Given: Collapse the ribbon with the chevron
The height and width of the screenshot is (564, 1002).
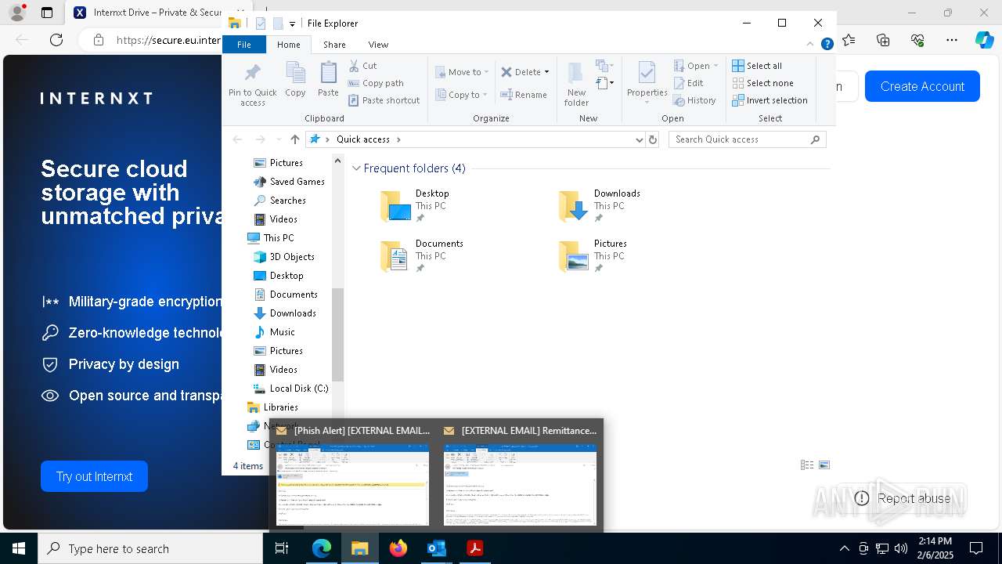Looking at the screenshot, I should pyautogui.click(x=810, y=45).
